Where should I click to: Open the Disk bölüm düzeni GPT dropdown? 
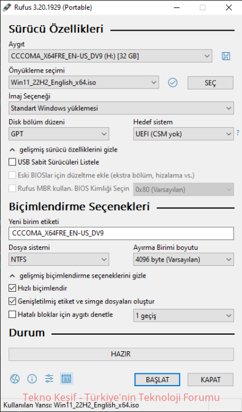coord(59,134)
